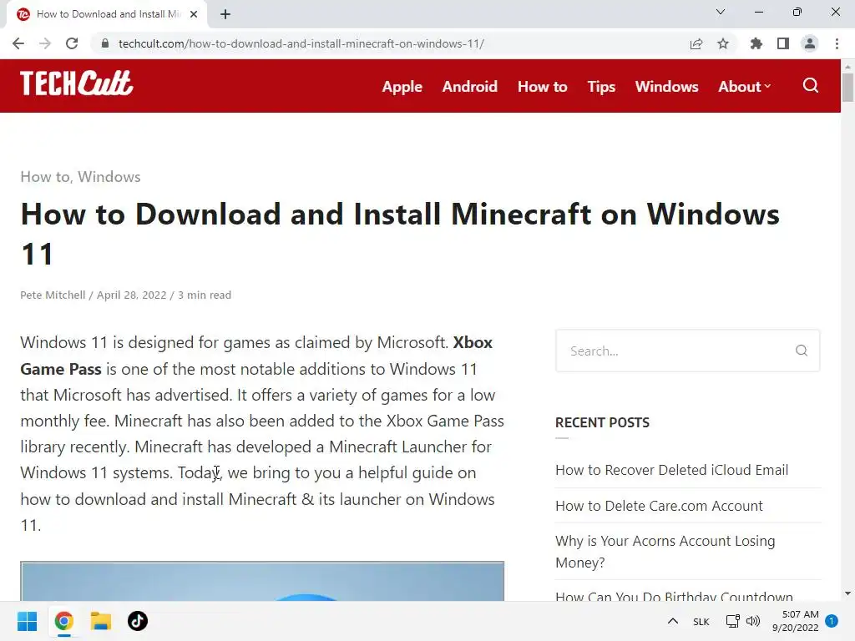Open the Windows menu item
Screen dimensions: 855x641
click(666, 86)
